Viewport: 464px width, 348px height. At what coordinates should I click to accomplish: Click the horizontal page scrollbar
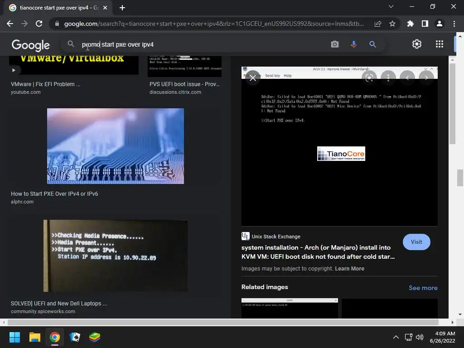(x=223, y=322)
